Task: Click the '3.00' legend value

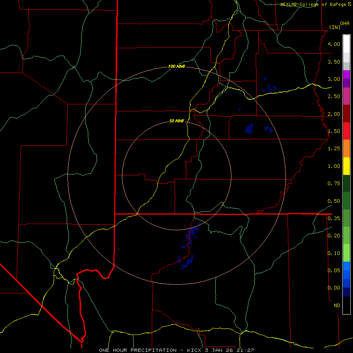Action: coord(334,79)
